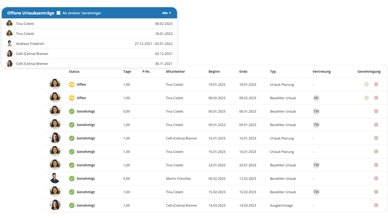Click the TW Vertretung badge for the 06.01.2023 row
388x218 pixels.
[x=316, y=111]
